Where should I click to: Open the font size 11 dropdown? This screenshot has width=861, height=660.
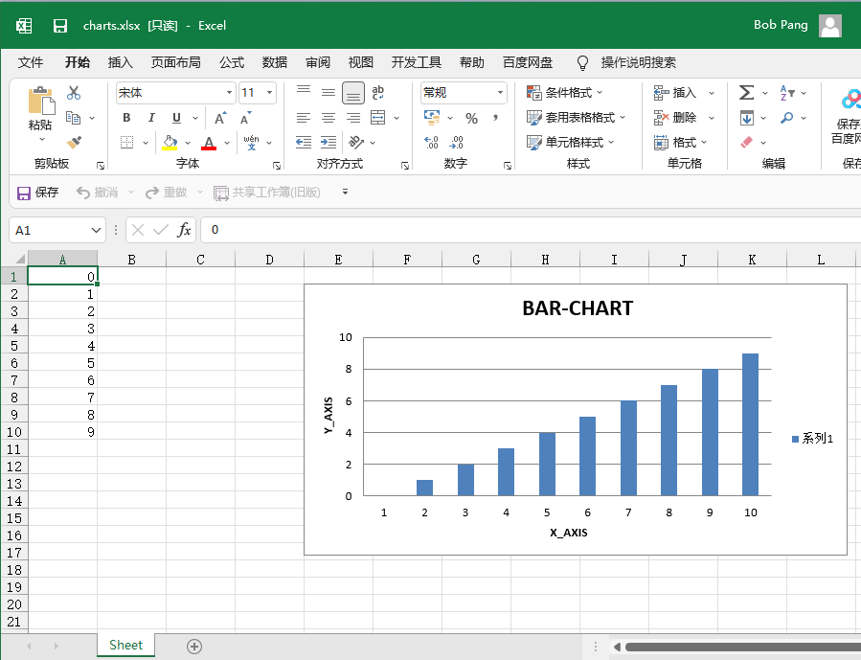pos(270,93)
